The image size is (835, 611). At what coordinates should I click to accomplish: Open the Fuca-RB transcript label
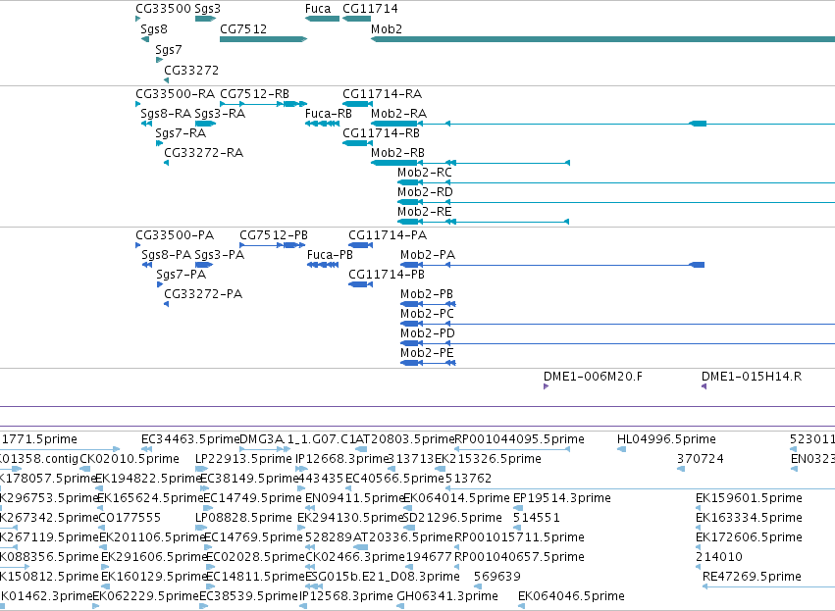tap(329, 114)
